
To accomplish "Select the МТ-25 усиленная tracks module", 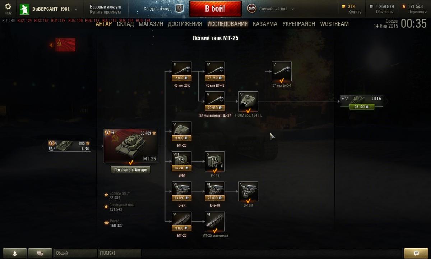I will [x=215, y=221].
